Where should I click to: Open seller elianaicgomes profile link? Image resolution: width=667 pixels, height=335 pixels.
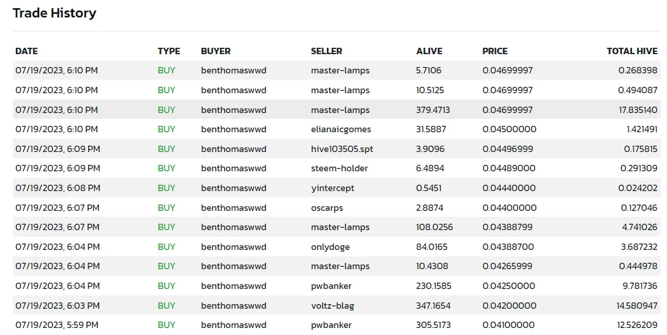click(x=341, y=129)
